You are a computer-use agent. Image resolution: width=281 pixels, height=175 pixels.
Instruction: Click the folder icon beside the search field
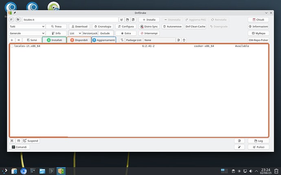[127, 19]
